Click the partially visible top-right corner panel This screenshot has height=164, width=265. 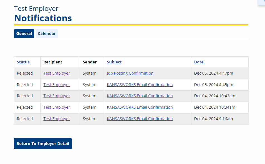click(x=261, y=3)
